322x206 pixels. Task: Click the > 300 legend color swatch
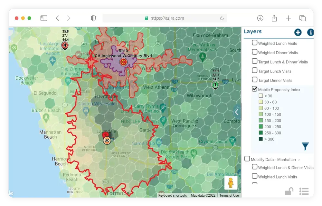261,139
